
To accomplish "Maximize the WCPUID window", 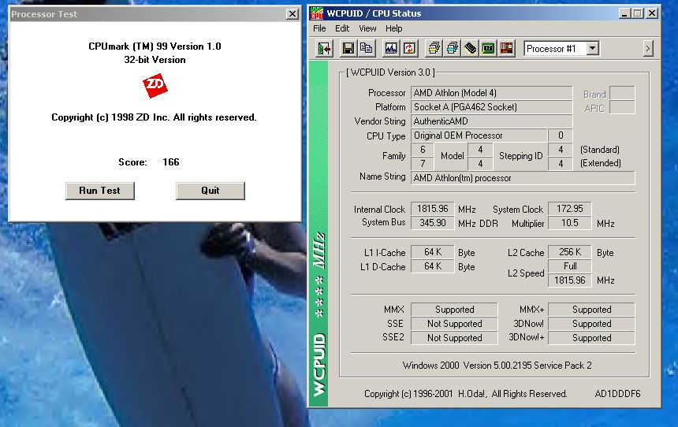I will (637, 13).
